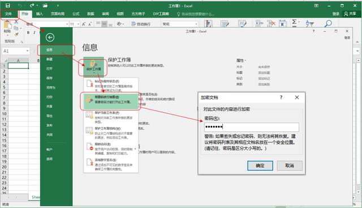Select 新建 in the backstage sidebar

point(57,60)
